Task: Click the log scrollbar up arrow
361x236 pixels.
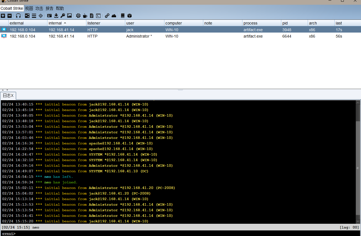Action: pyautogui.click(x=358, y=102)
